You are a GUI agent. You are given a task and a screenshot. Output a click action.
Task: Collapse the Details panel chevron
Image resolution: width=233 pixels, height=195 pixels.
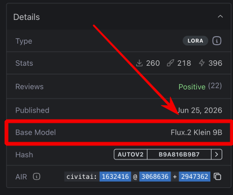click(220, 17)
